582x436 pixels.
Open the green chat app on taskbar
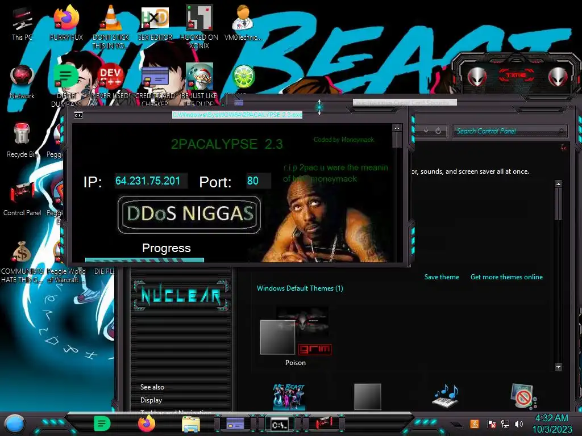pyautogui.click(x=102, y=424)
